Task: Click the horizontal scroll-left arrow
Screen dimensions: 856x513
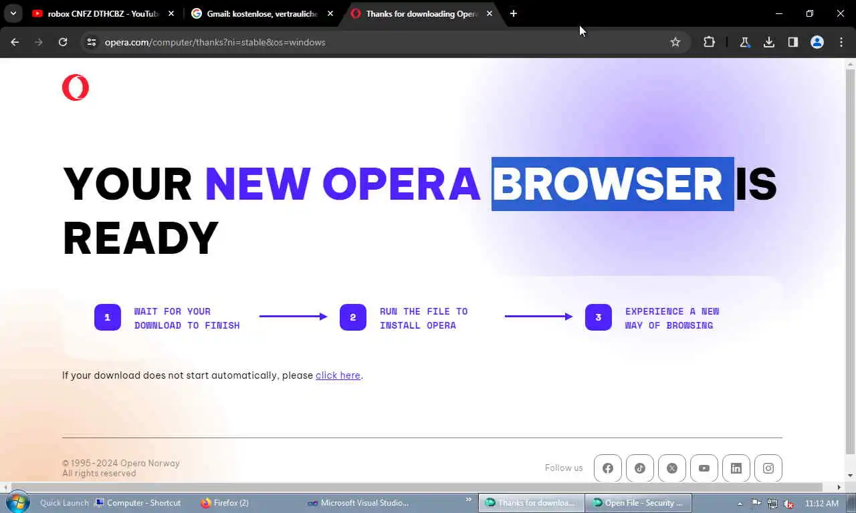Action: pos(5,487)
